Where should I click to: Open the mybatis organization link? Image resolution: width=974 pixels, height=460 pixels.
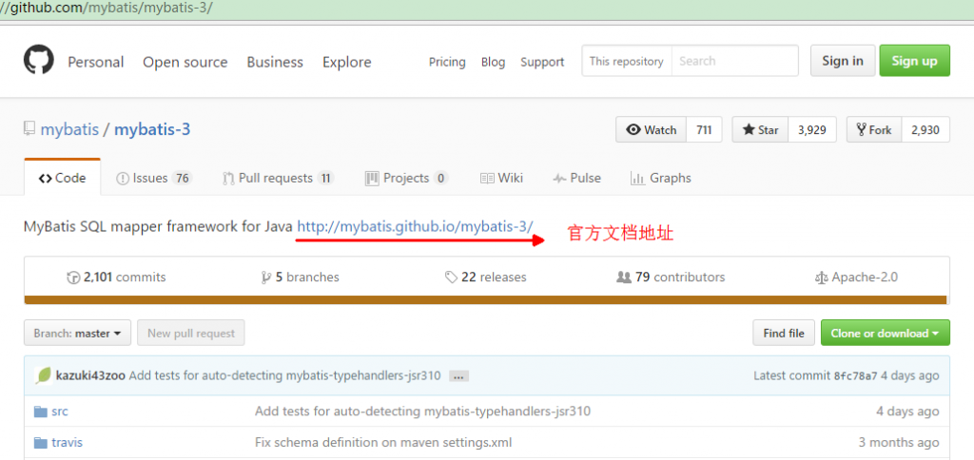coord(69,130)
